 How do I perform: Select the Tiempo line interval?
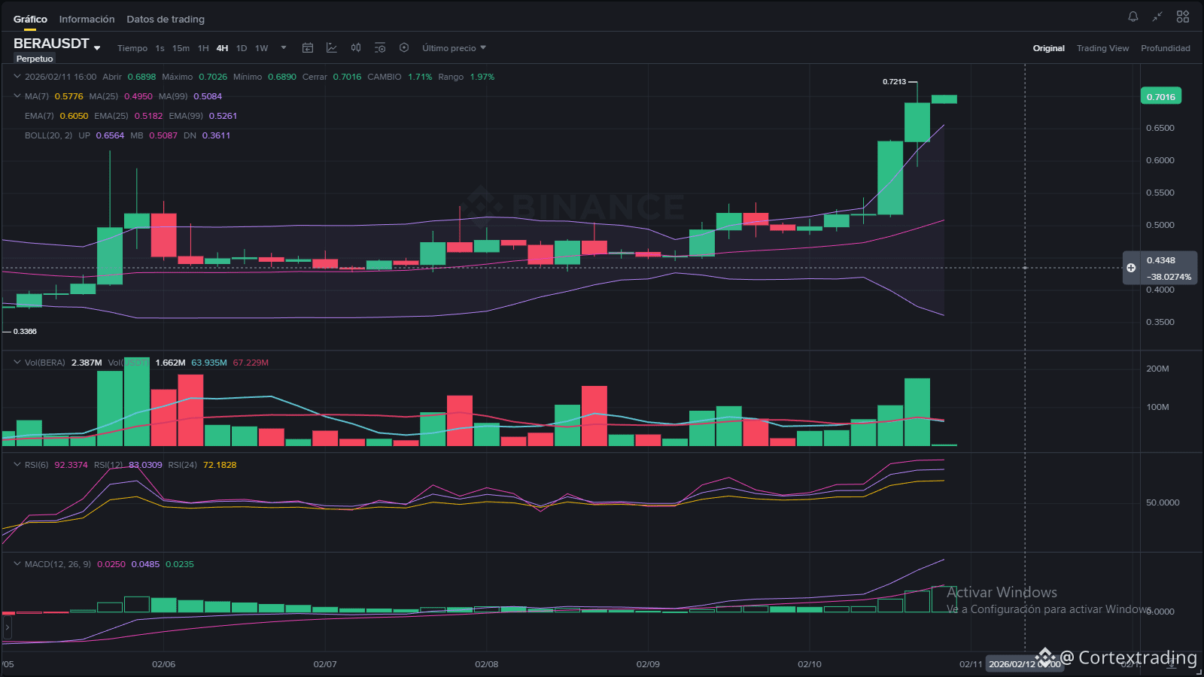click(x=132, y=48)
